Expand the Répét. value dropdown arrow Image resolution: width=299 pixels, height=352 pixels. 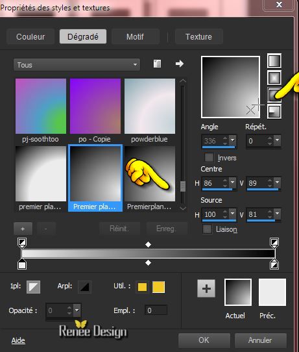pyautogui.click(x=278, y=140)
